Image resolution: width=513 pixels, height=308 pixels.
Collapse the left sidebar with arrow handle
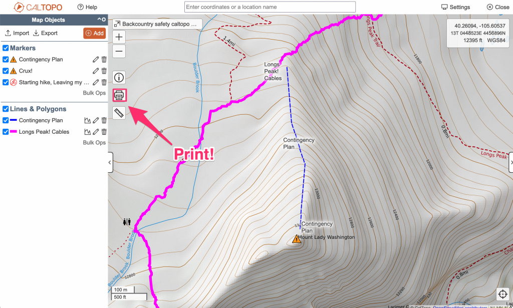tap(110, 162)
